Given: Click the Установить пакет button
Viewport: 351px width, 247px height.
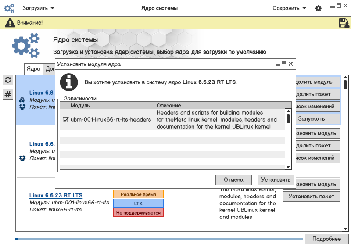Looking at the screenshot, I should click(x=311, y=197).
